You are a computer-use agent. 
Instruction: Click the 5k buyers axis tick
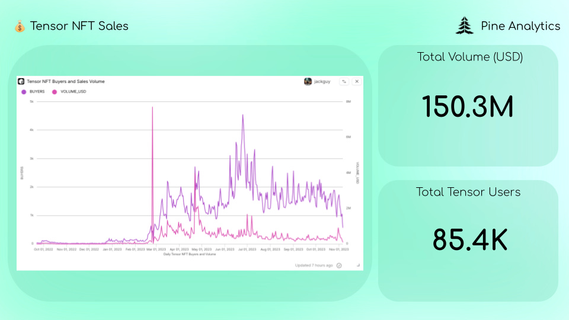31,101
